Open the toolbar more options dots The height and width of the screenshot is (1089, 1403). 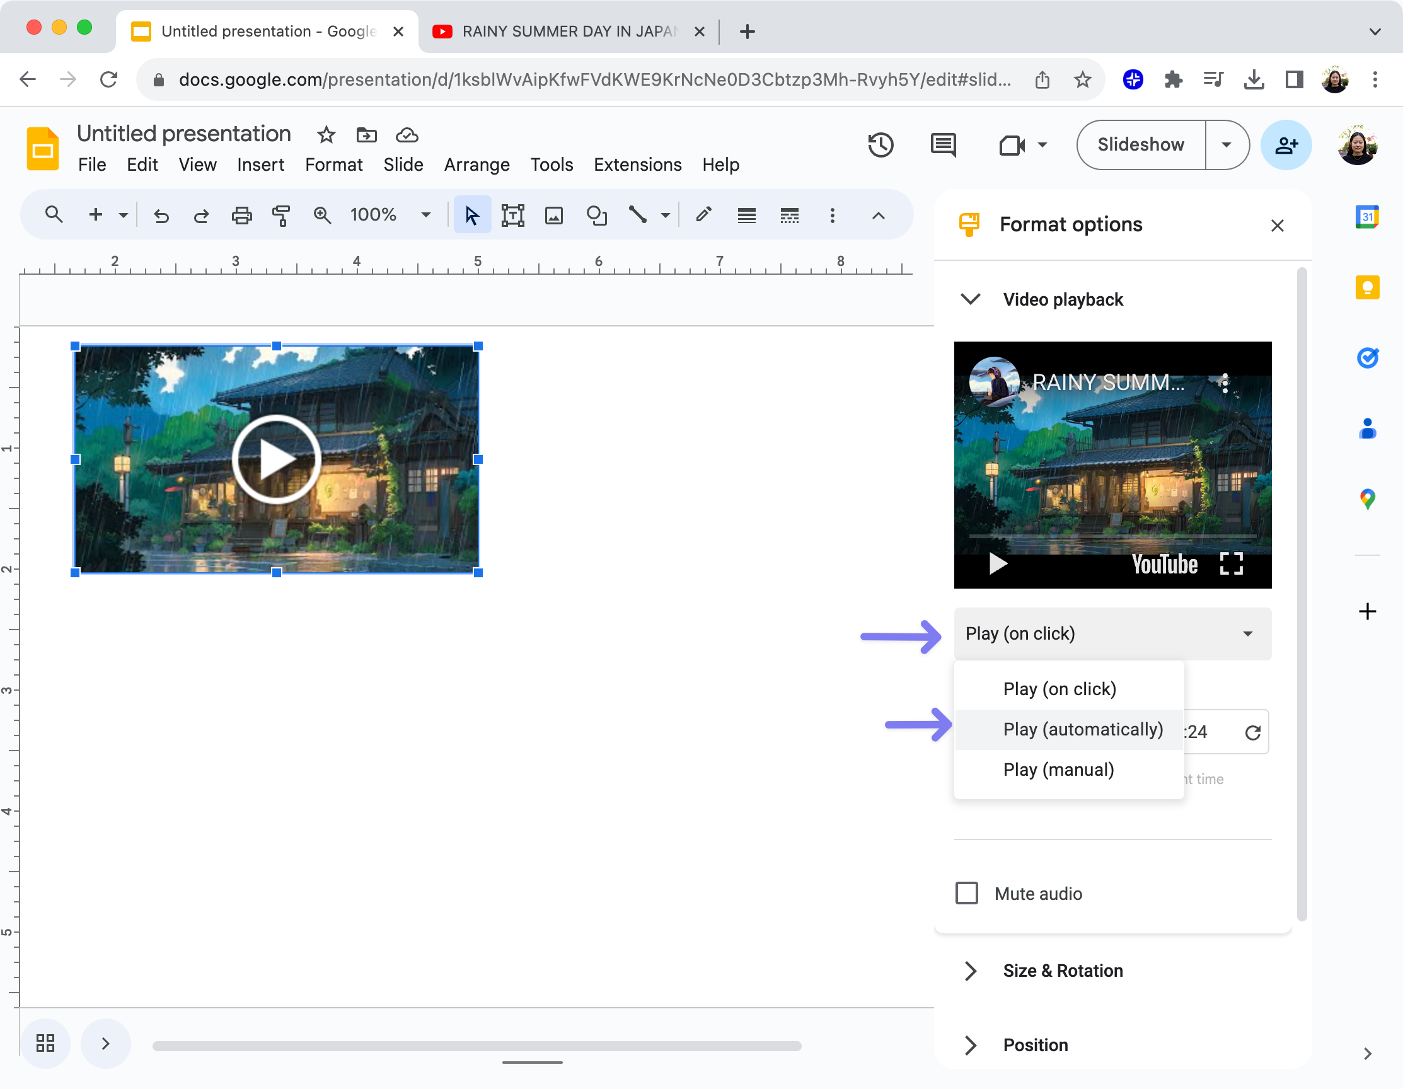coord(833,216)
